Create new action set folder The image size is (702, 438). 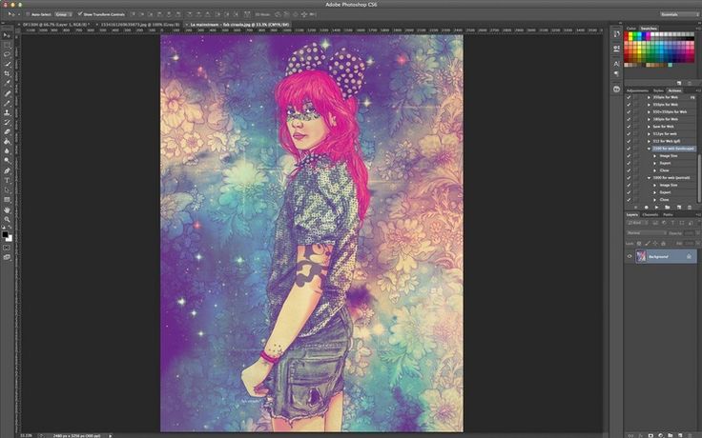point(667,208)
